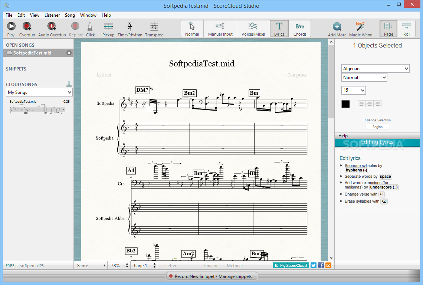
Task: Toggle the metronome Click icon
Action: tap(90, 26)
